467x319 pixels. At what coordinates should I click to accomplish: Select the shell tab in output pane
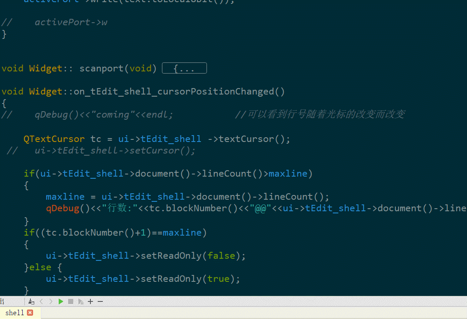click(x=15, y=313)
